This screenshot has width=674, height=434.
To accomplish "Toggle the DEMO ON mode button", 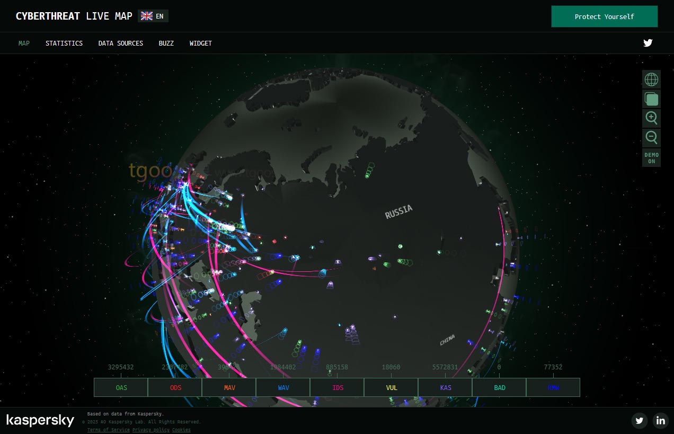I will pos(651,158).
